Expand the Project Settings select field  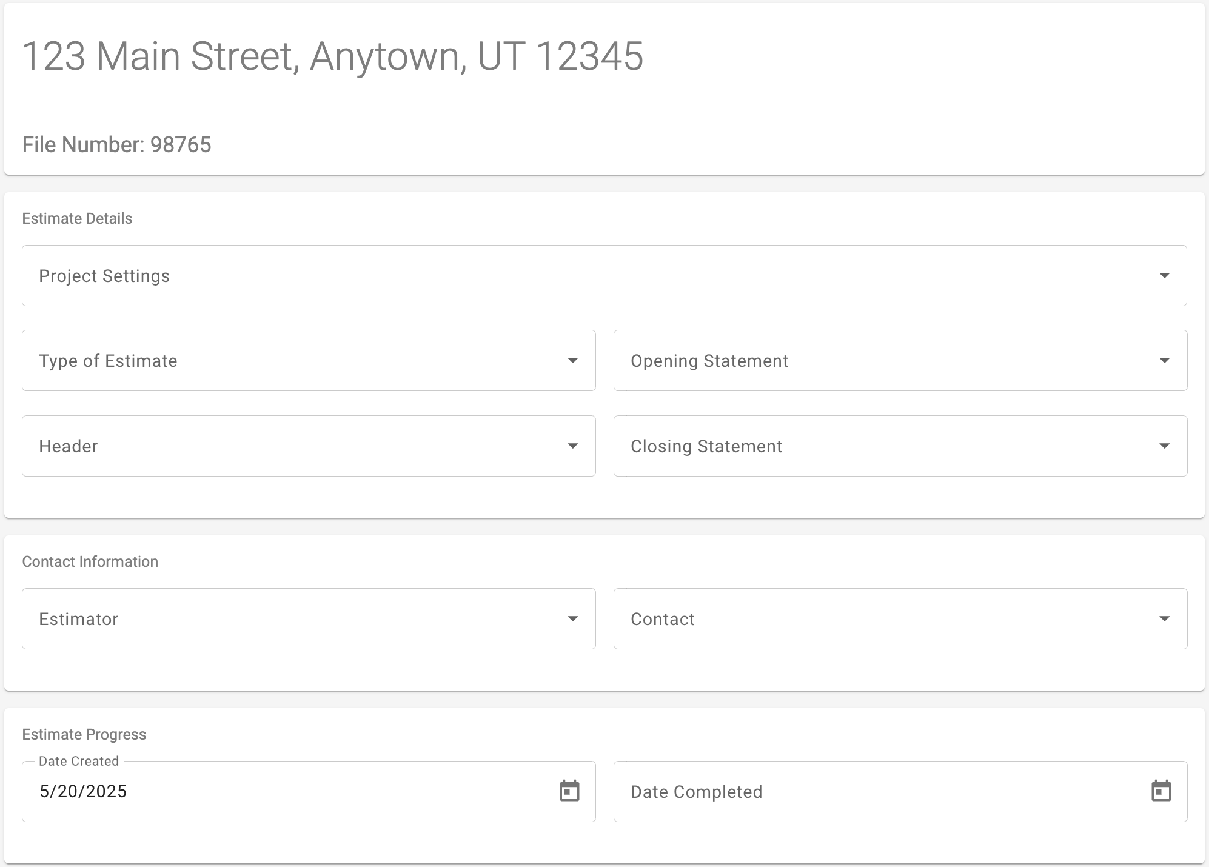point(604,276)
